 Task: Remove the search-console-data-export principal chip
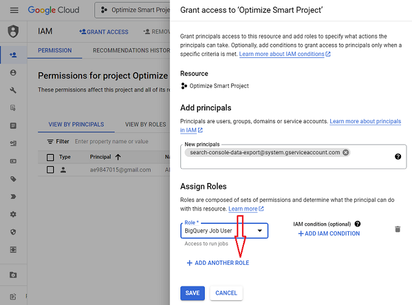[x=346, y=152]
